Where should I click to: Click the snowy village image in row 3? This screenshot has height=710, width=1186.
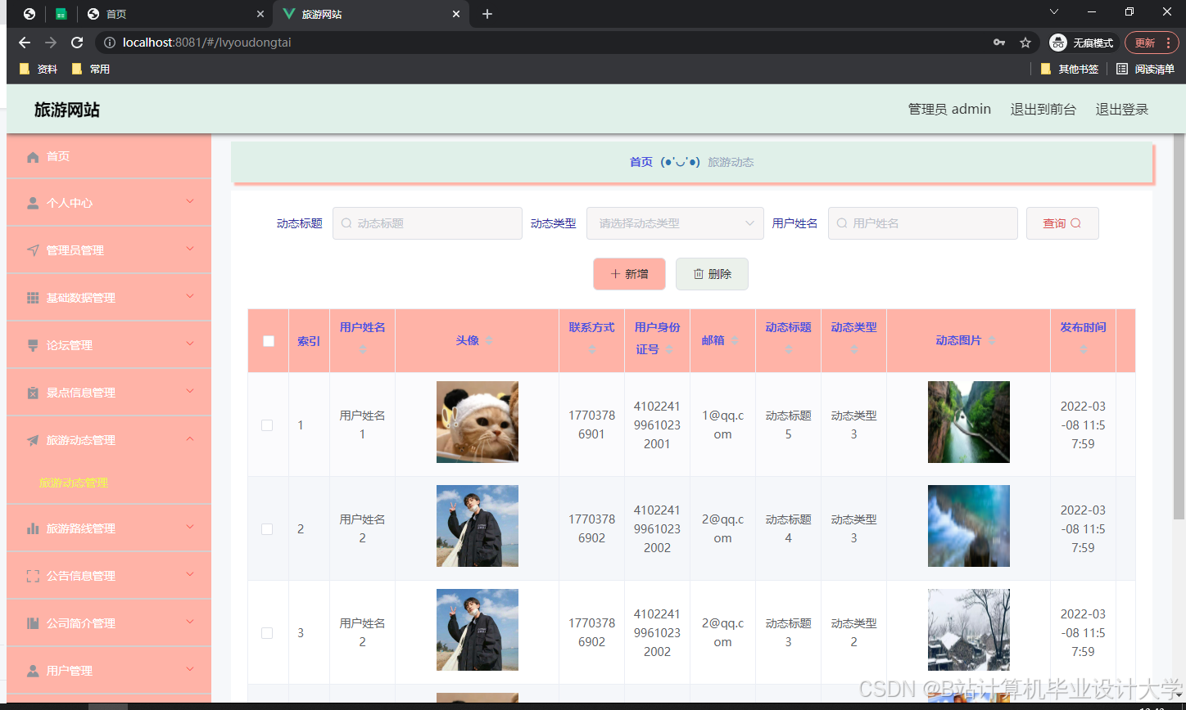pyautogui.click(x=969, y=630)
